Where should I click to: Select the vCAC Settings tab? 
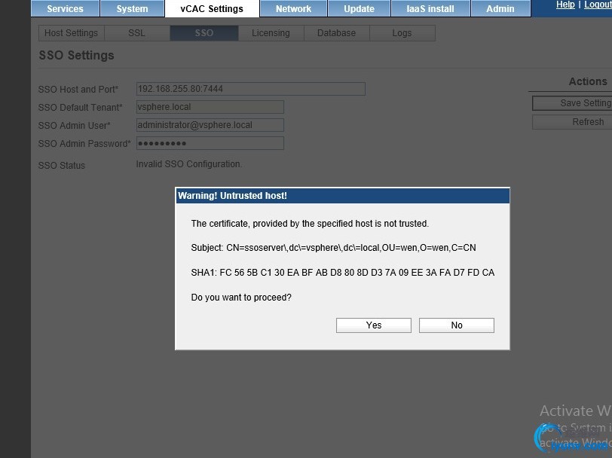click(212, 8)
